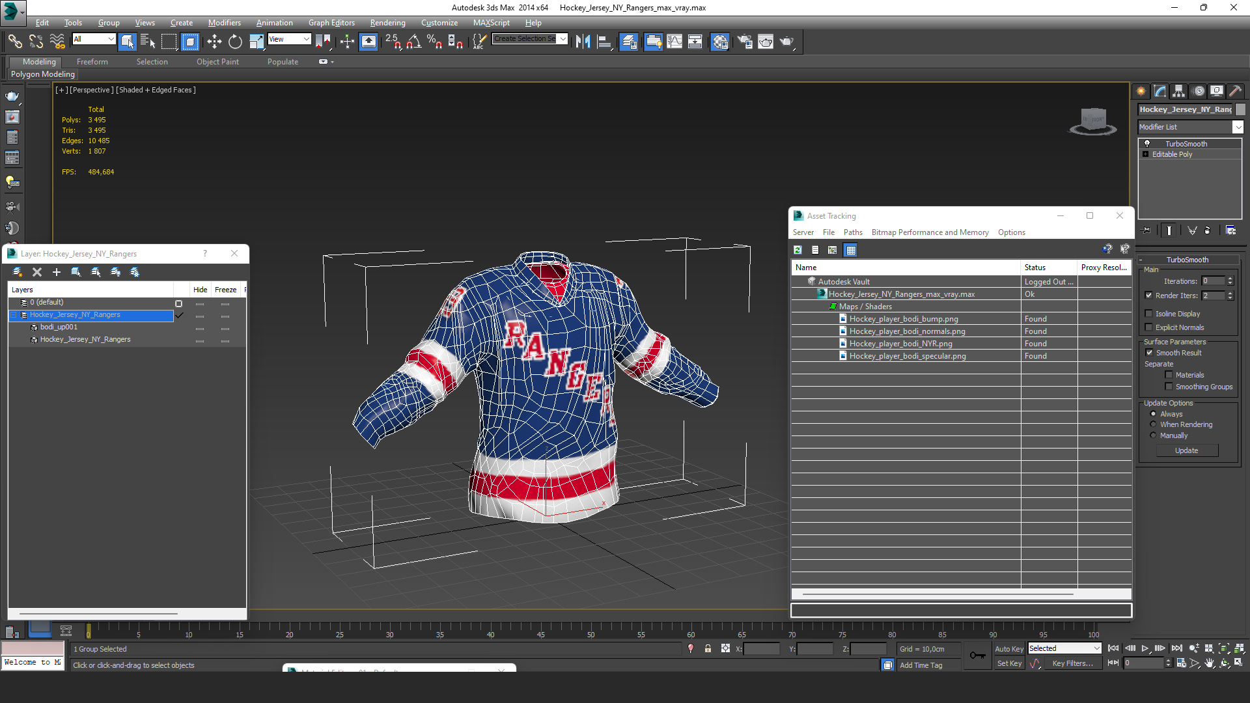Activate the Select and Uniform Scale tool
Viewport: 1250px width, 703px height.
257,42
